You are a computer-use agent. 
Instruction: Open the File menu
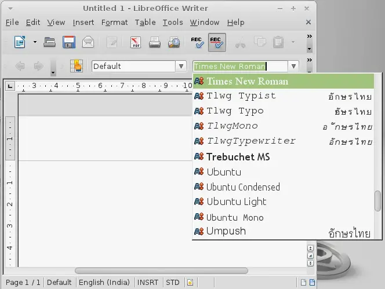coord(12,23)
